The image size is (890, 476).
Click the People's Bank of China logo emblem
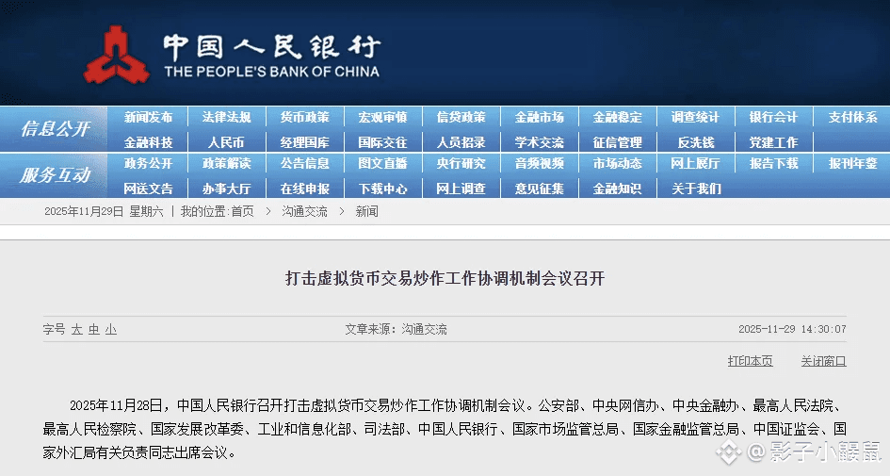click(117, 55)
